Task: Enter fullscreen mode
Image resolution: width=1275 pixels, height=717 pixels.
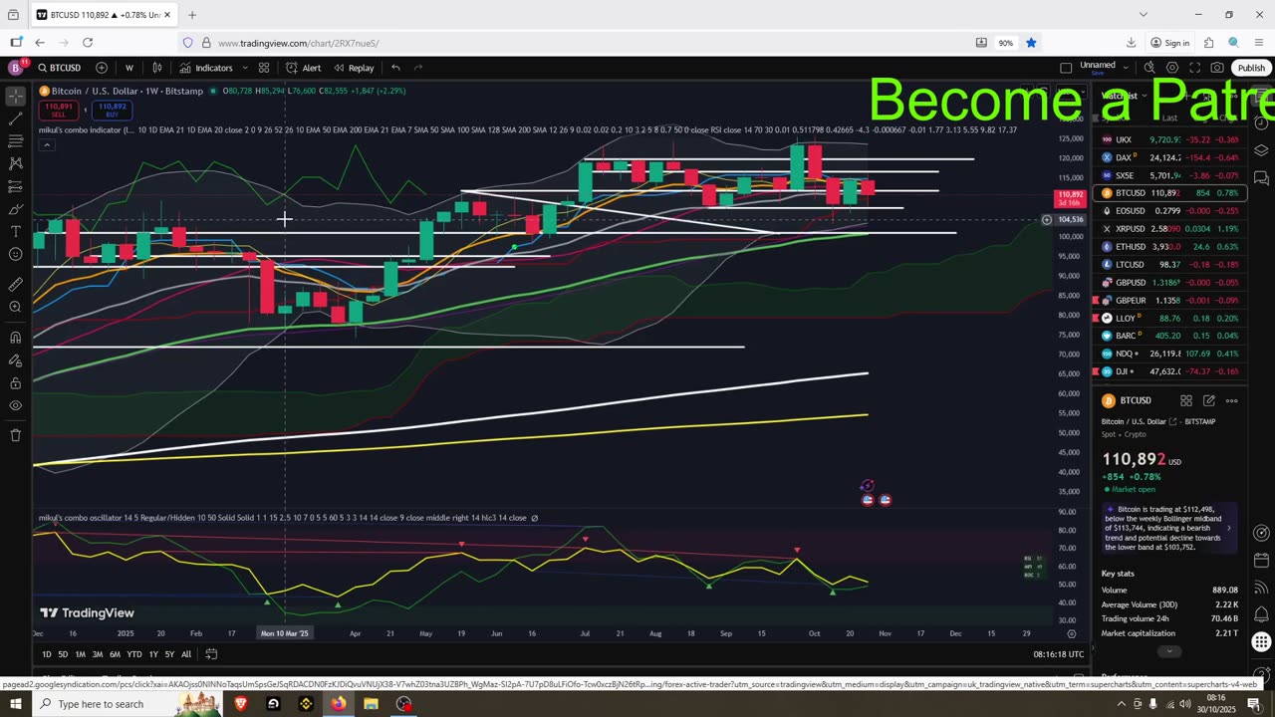Action: click(x=1194, y=68)
